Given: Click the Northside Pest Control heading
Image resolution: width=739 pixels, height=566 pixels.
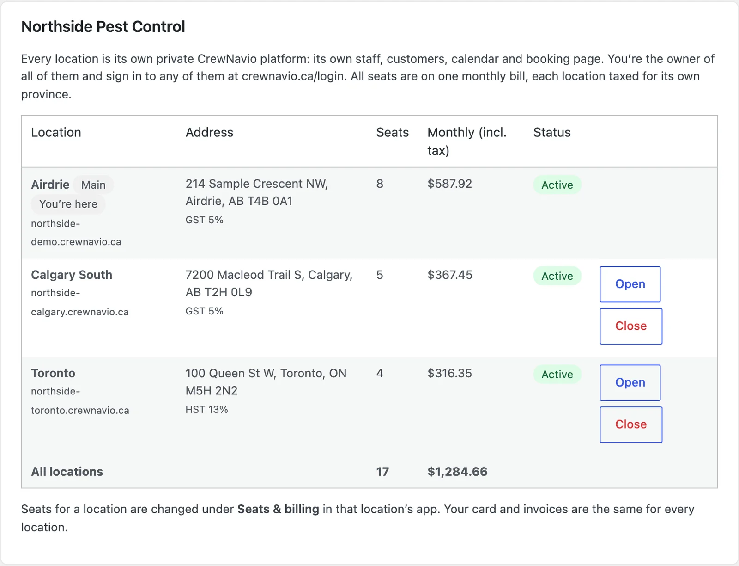Looking at the screenshot, I should click(x=103, y=27).
